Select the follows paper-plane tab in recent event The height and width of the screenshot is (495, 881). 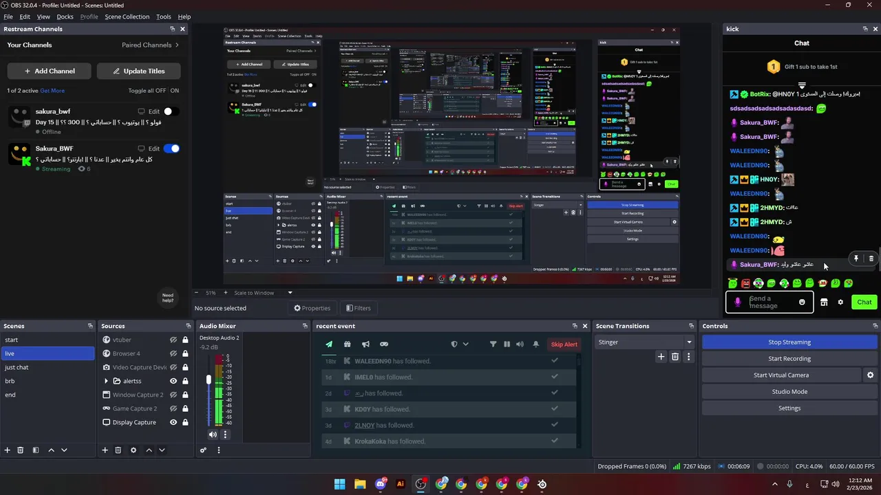329,344
